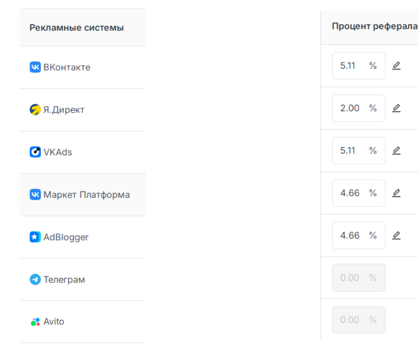The height and width of the screenshot is (345, 418).
Task: Click the Процент реферала column header
Action: pos(374,26)
